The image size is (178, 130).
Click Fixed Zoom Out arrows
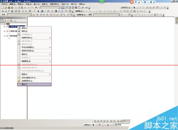pyautogui.click(x=19, y=11)
